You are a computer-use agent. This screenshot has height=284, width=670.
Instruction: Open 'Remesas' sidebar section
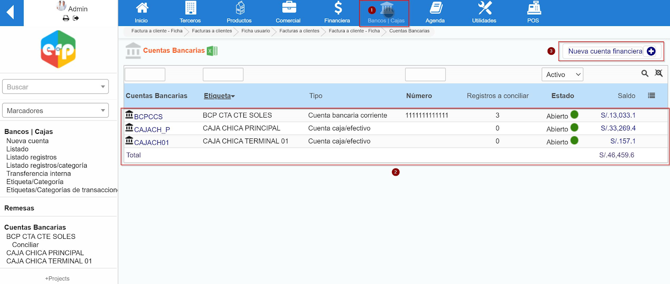pos(19,208)
